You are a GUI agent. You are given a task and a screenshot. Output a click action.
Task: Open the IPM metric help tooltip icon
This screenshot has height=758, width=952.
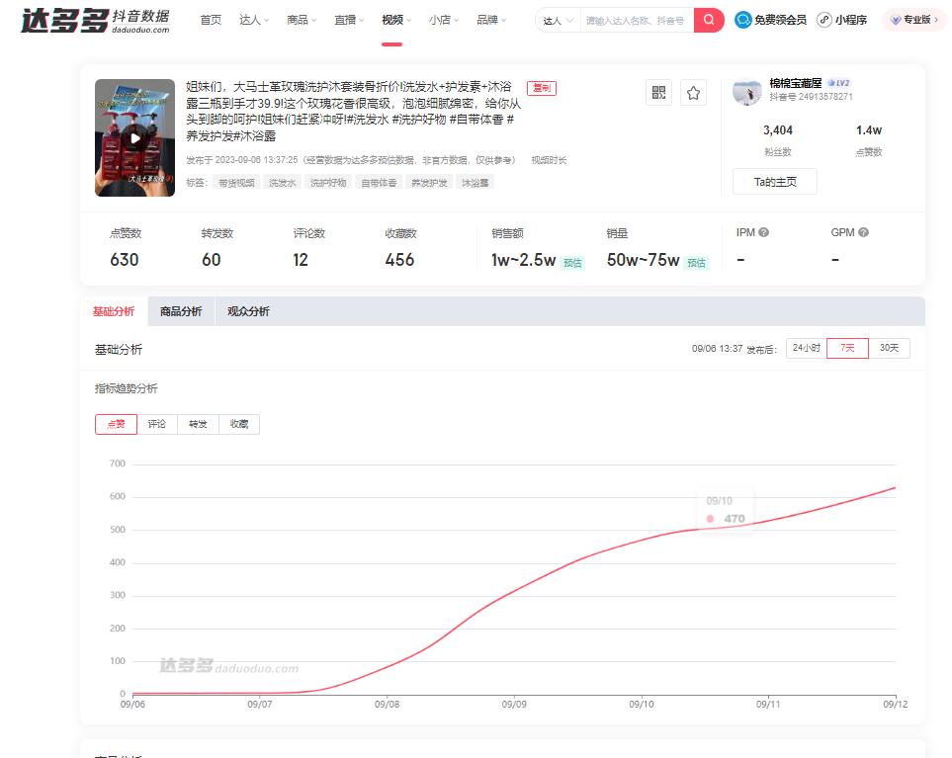(x=763, y=230)
